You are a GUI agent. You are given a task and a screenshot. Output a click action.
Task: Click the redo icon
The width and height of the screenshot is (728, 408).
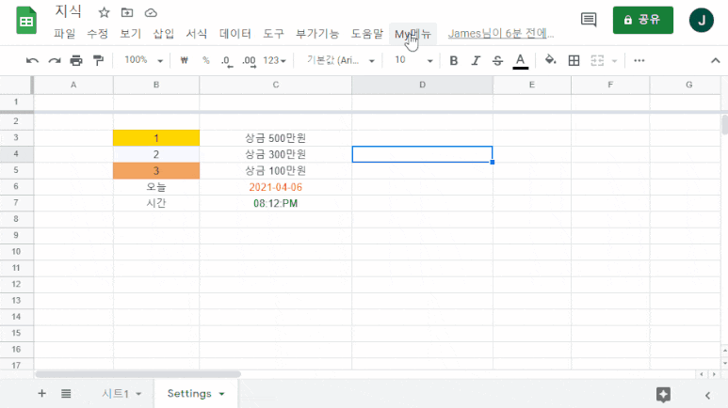point(55,61)
